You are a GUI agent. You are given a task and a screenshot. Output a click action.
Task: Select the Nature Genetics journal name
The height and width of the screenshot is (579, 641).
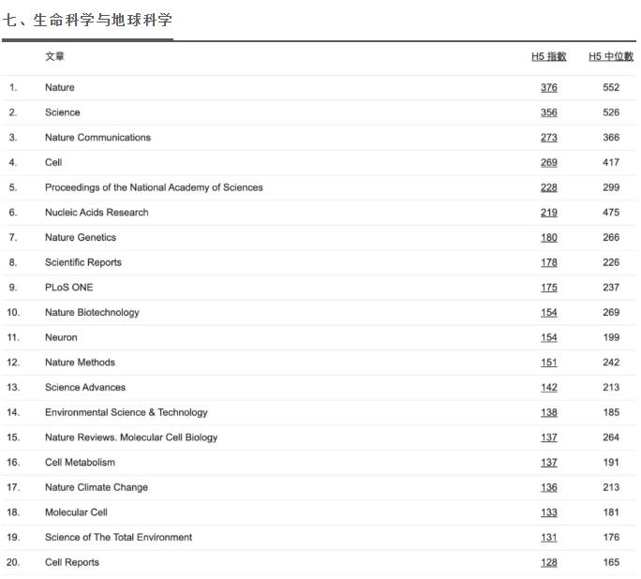(x=81, y=237)
